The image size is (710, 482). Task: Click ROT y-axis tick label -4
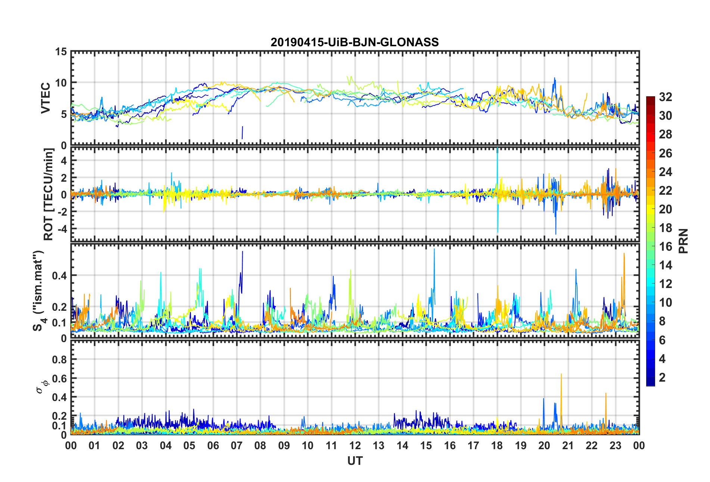point(63,228)
